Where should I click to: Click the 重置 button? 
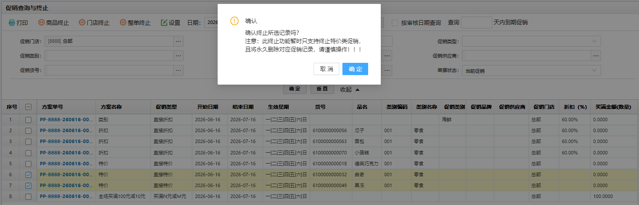click(322, 89)
